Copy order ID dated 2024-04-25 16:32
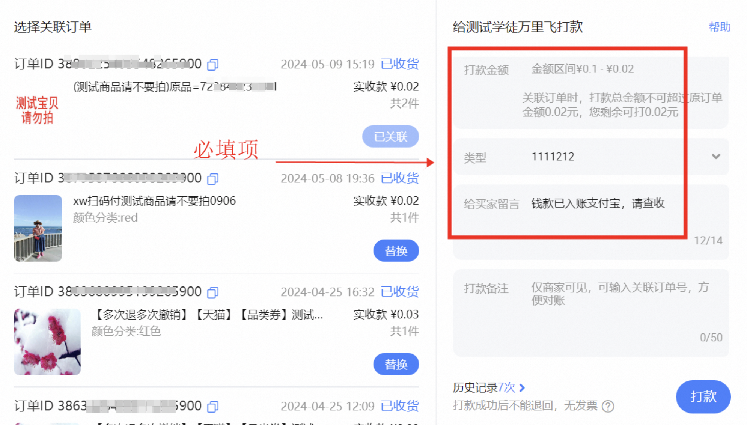The image size is (747, 425). (213, 292)
